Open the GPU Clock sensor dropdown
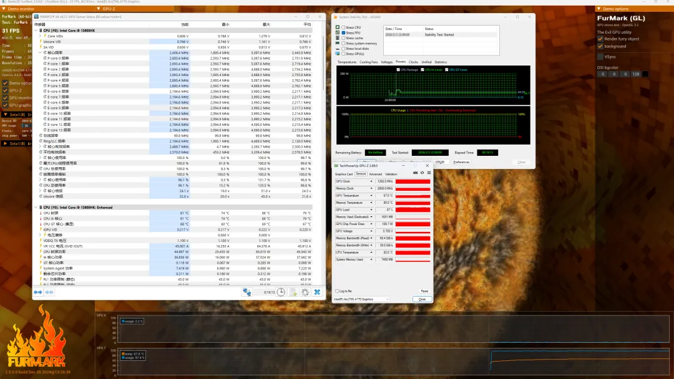The height and width of the screenshot is (379, 674). click(x=371, y=181)
